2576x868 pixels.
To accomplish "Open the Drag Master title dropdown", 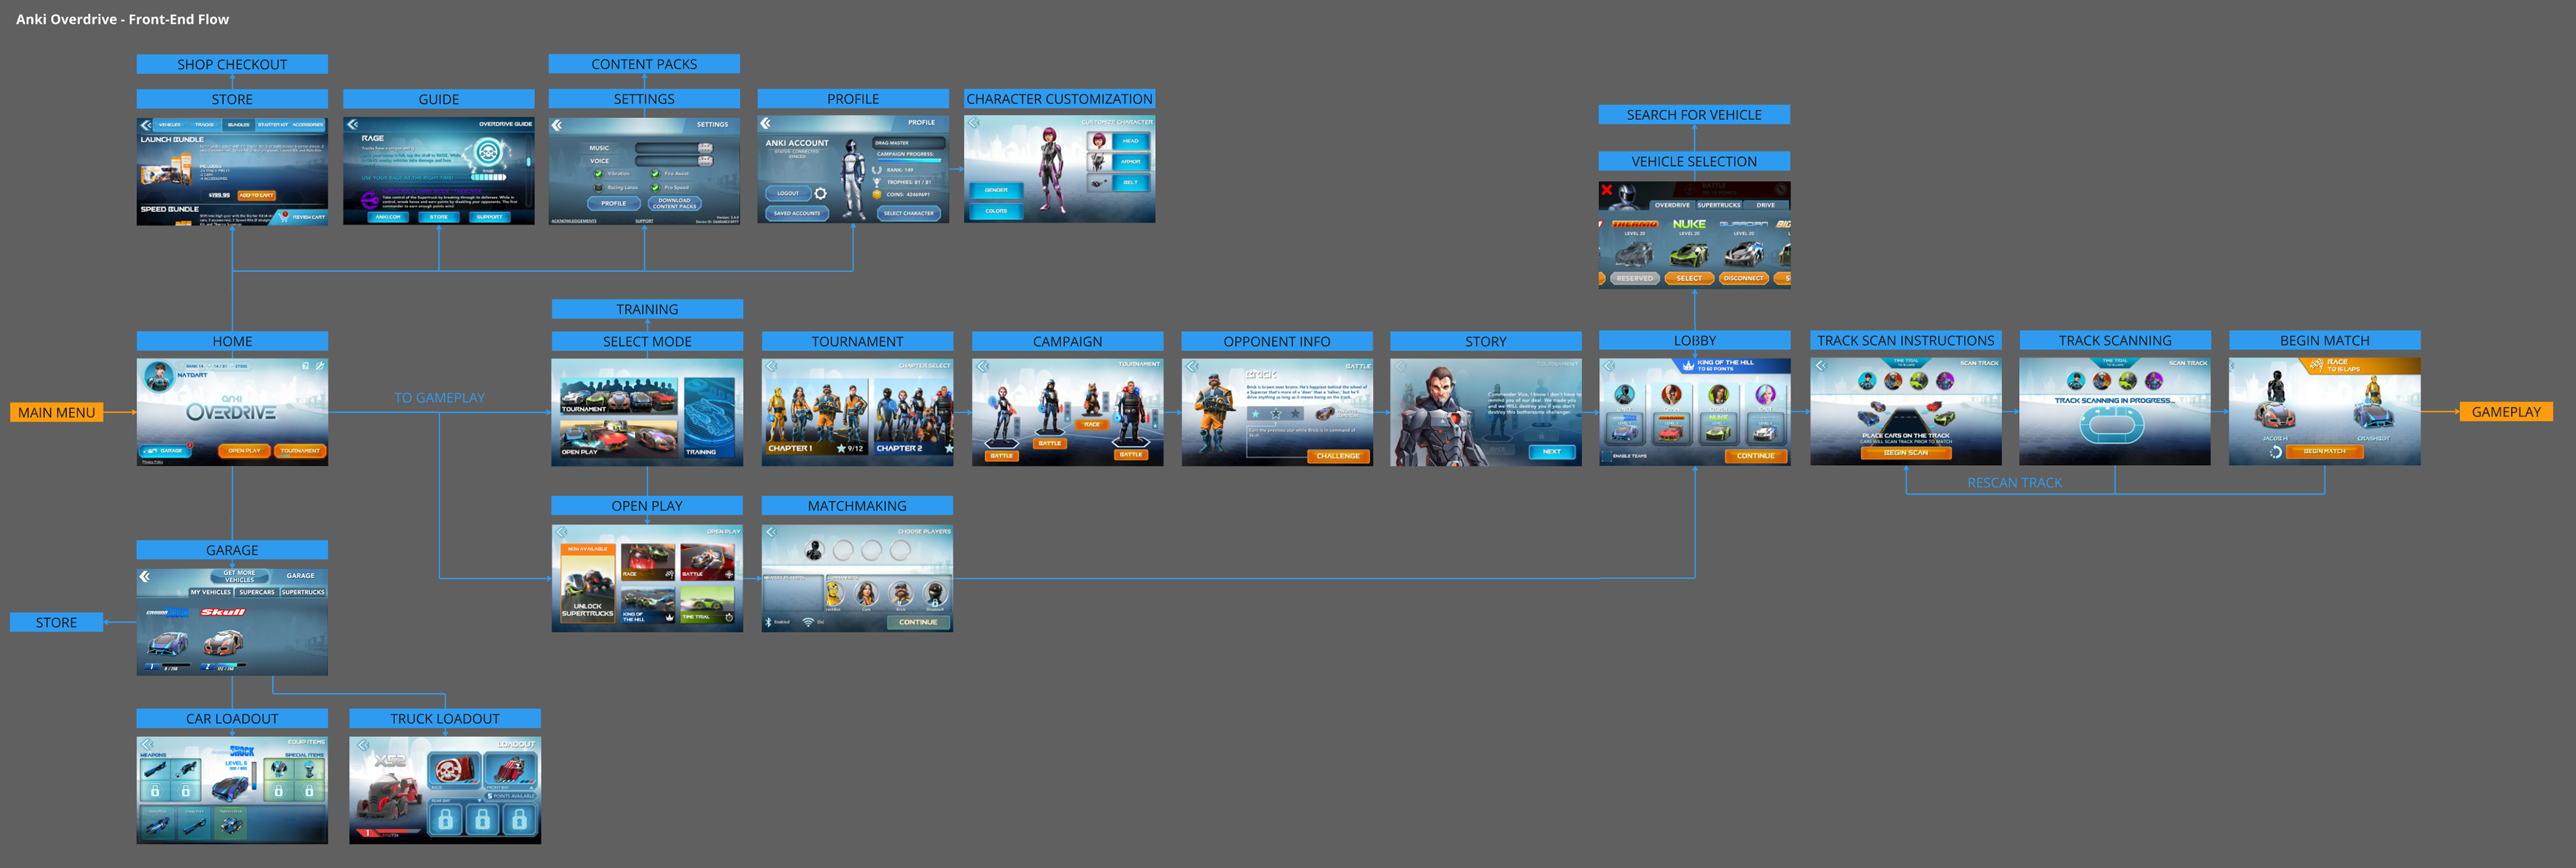I will pyautogui.click(x=908, y=143).
